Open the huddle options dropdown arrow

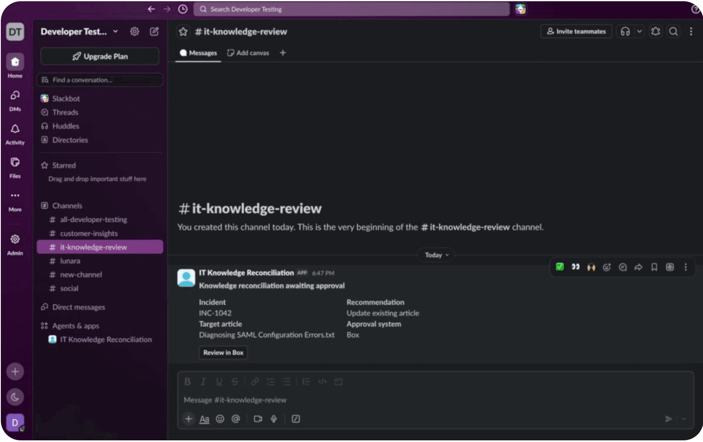pos(639,31)
